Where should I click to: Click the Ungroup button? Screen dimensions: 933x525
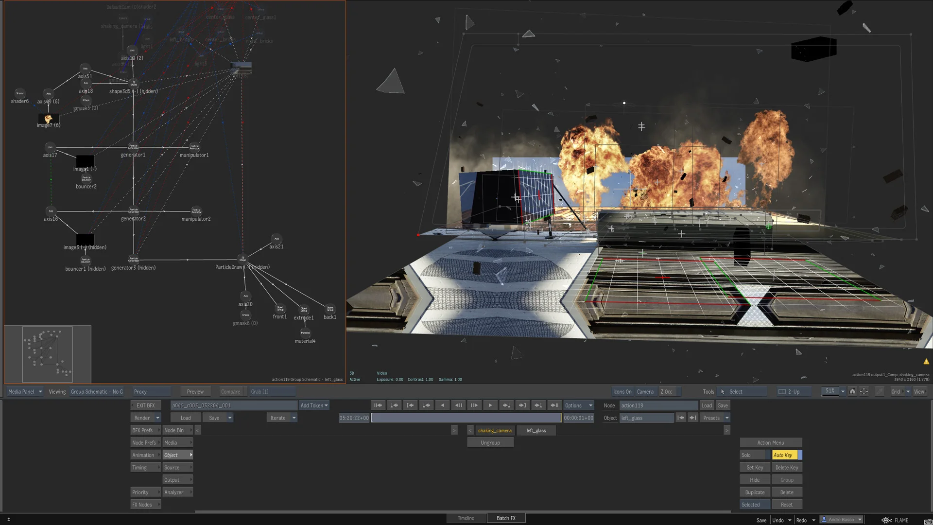pos(490,443)
